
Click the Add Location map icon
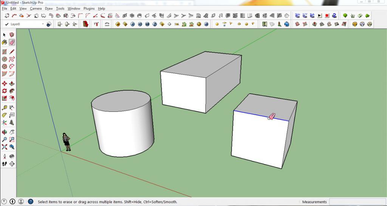pyautogui.click(x=265, y=24)
